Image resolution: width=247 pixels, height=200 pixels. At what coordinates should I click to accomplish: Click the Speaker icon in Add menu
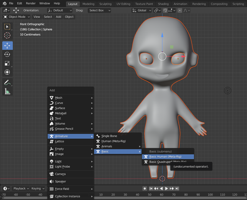click(51, 182)
